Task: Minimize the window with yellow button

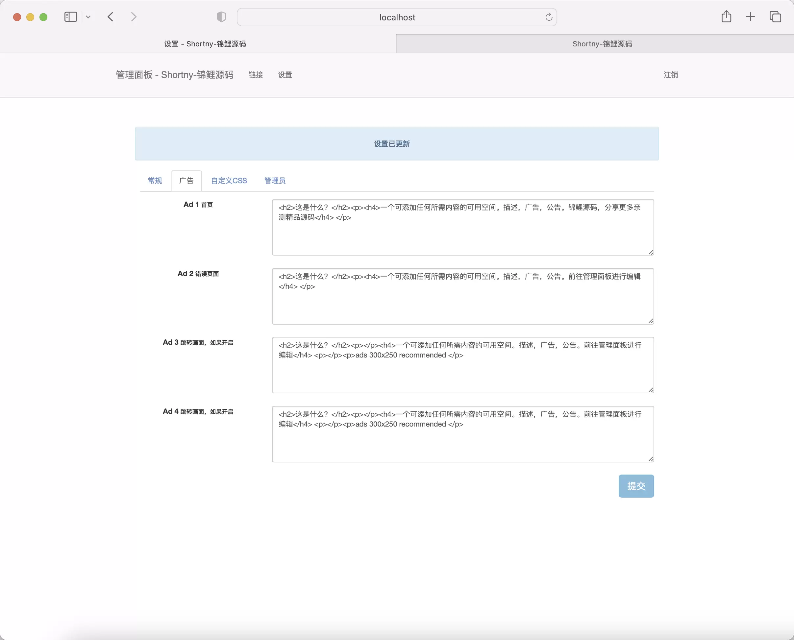Action: [30, 17]
